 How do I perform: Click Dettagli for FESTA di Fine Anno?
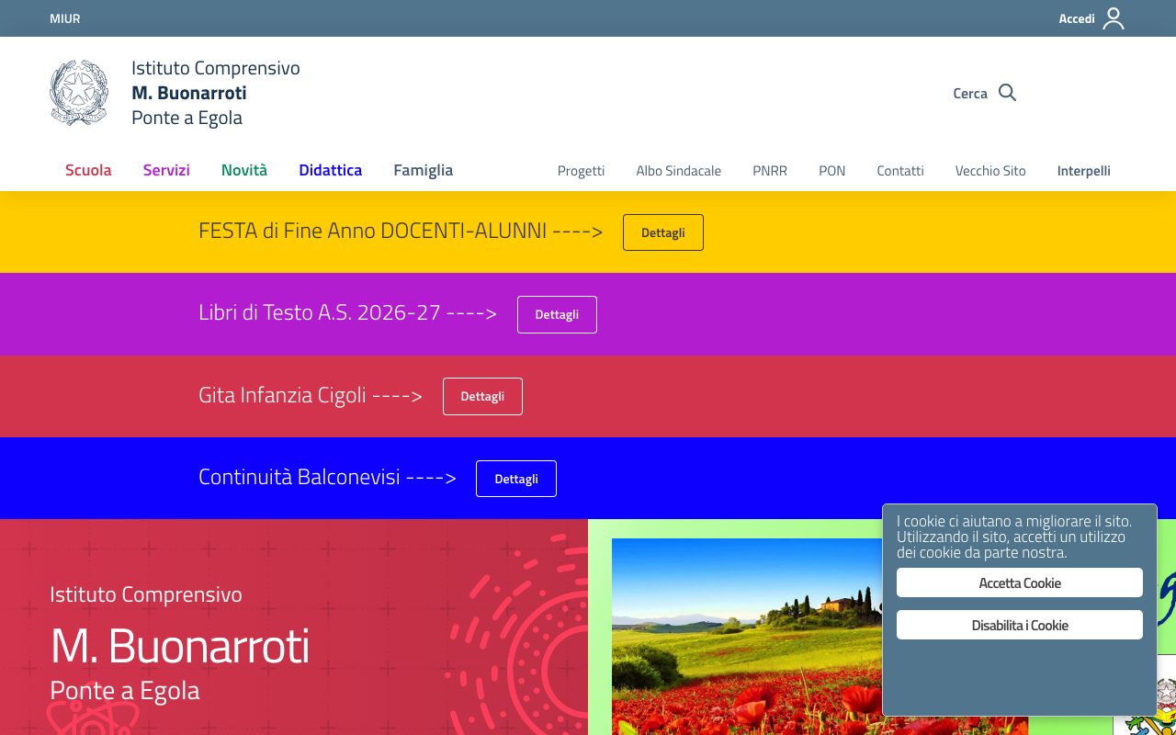pyautogui.click(x=663, y=232)
